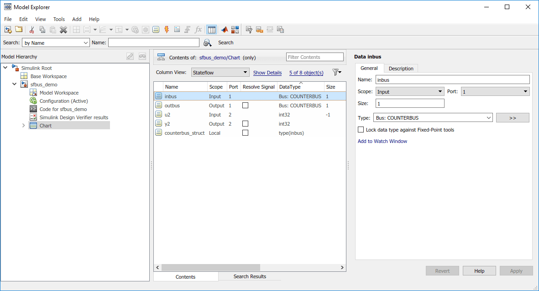Click the open folder icon in toolbar

[19, 30]
